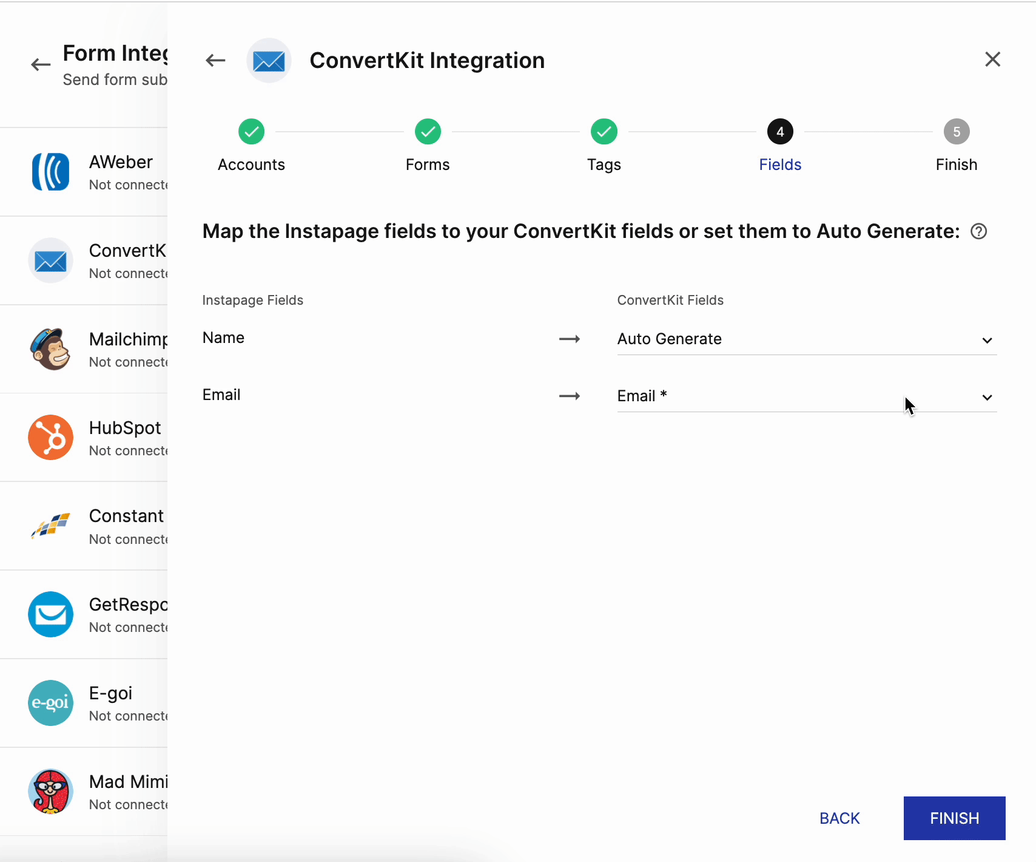Switch to the Accounts step
1036x862 pixels.
click(x=251, y=132)
